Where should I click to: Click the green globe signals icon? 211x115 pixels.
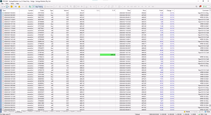click(30, 6)
